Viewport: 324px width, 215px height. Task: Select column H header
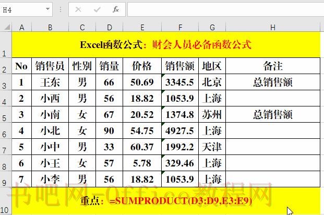point(273,27)
